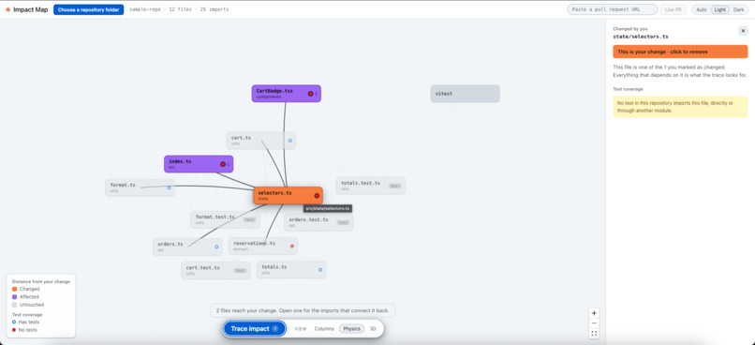Select the reservations.ts node
Viewport: 755px width, 345px height.
(x=263, y=246)
